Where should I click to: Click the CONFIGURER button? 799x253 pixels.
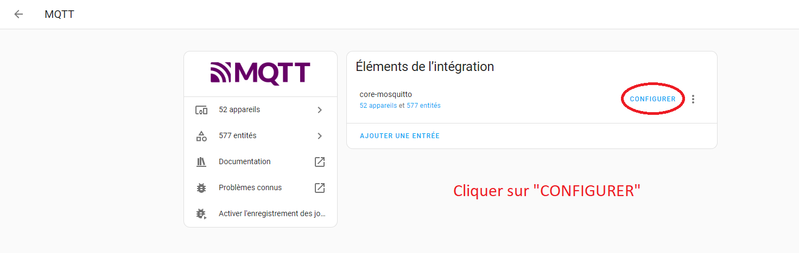pos(653,99)
